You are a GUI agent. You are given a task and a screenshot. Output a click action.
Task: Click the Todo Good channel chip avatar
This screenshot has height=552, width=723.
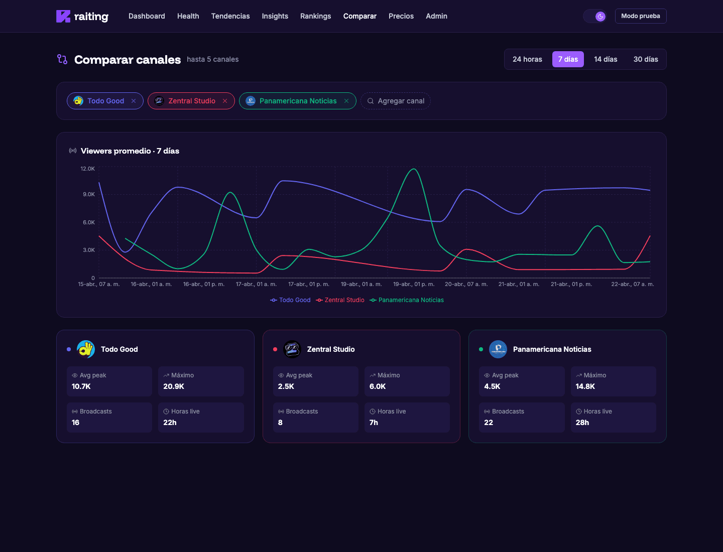point(78,101)
